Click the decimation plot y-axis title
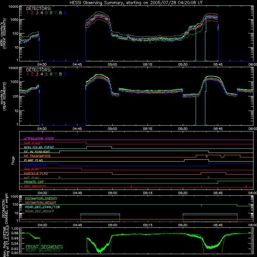257x257 pixels. 5,208
